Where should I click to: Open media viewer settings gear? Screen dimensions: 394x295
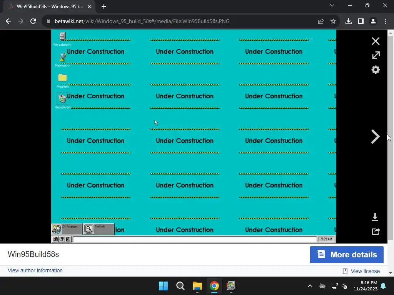click(x=376, y=70)
